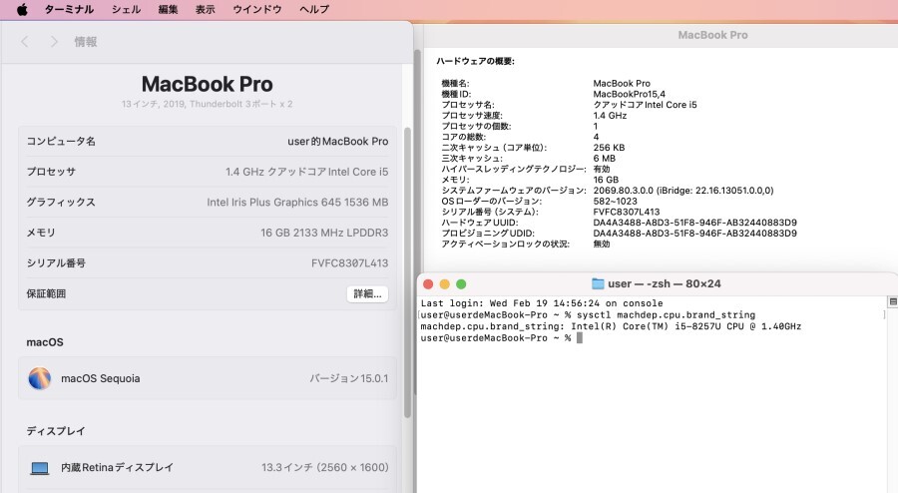Viewport: 898px width, 493px height.
Task: Click the settings pane vertical scrollbar
Action: pyautogui.click(x=406, y=269)
